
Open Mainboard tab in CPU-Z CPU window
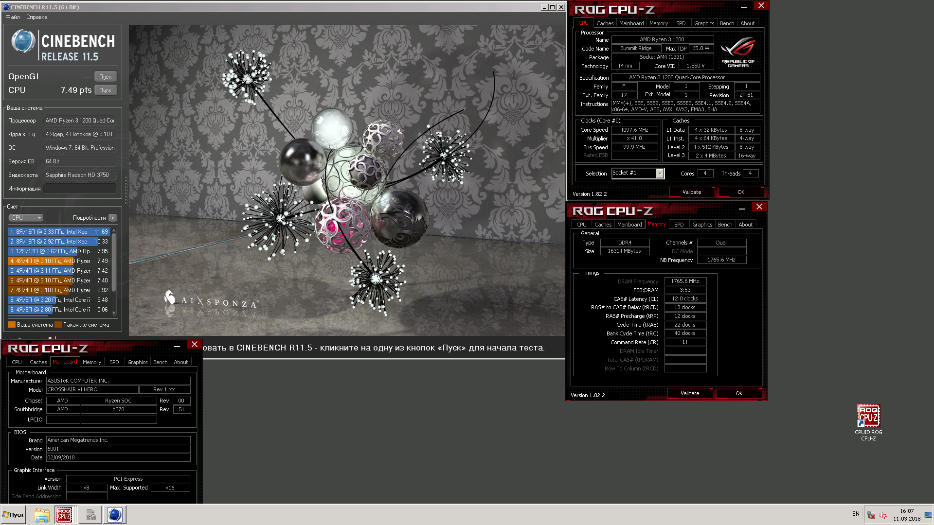[631, 23]
